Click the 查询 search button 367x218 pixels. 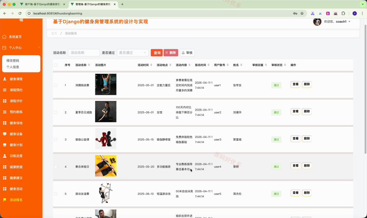157,53
